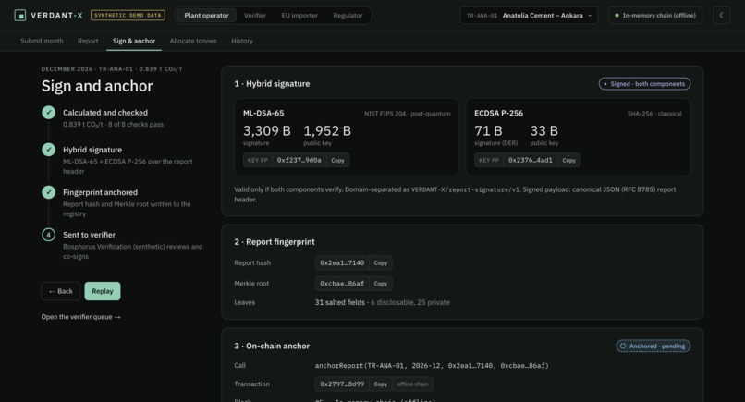Image resolution: width=745 pixels, height=402 pixels.
Task: Click the Replay button
Action: pyautogui.click(x=103, y=291)
